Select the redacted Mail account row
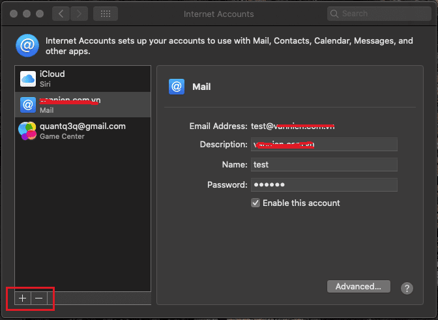Screen dimensions: 438x320 point(83,105)
